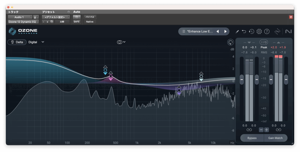Open the Audio 1 track selector
The height and width of the screenshot is (152, 300).
(20, 17)
